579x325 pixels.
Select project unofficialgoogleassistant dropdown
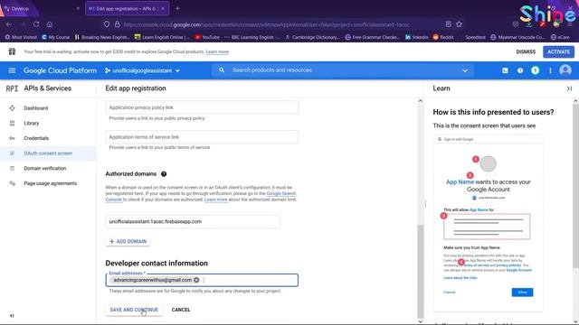142,70
